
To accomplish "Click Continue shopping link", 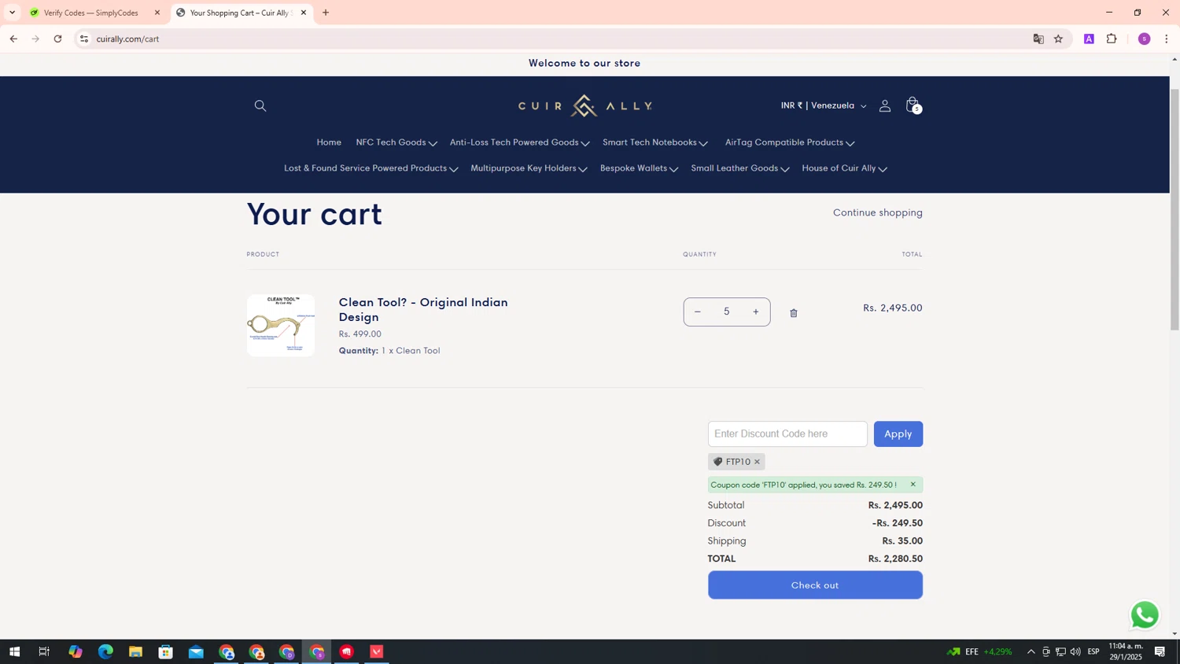I will pyautogui.click(x=878, y=212).
